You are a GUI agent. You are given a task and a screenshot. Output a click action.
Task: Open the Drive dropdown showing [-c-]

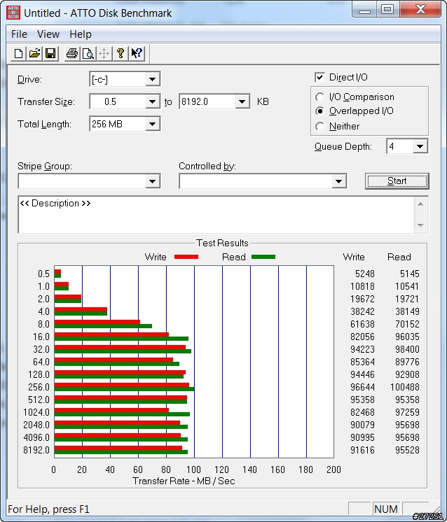pyautogui.click(x=152, y=79)
